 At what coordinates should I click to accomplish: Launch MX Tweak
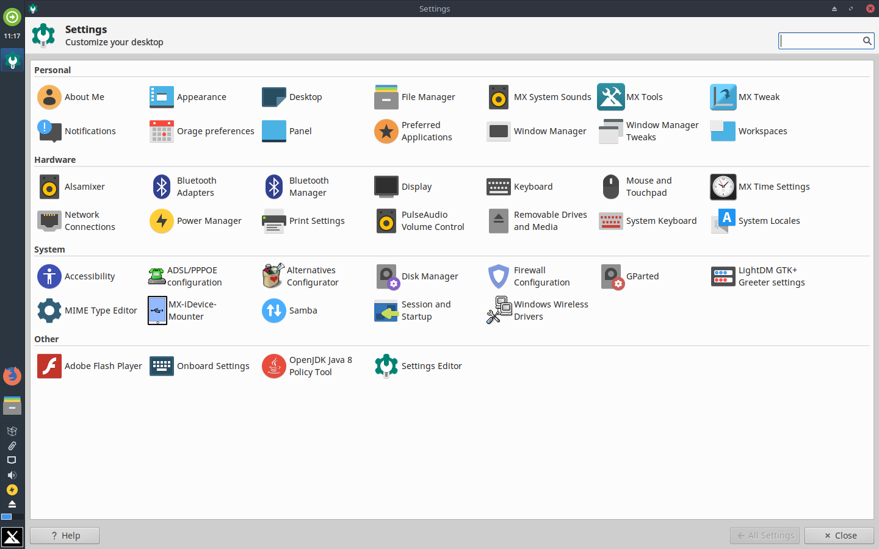click(x=745, y=97)
